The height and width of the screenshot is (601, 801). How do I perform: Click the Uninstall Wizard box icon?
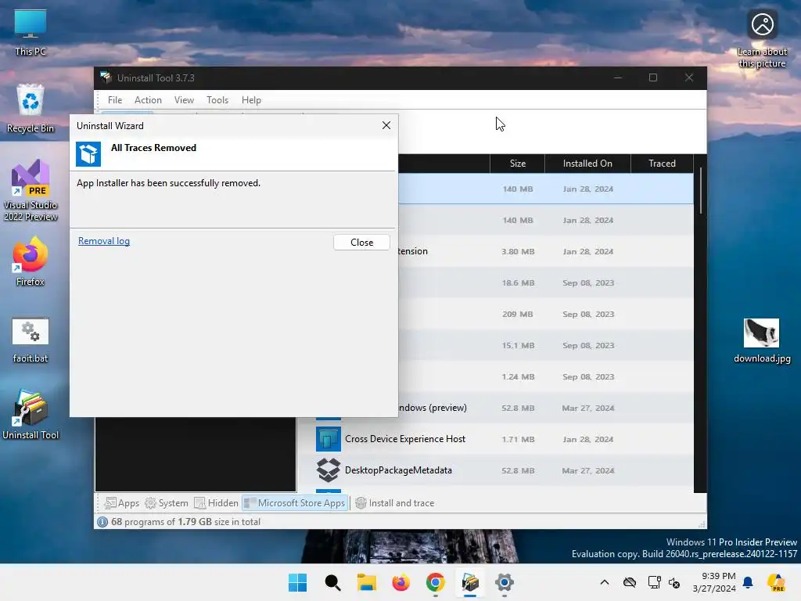(88, 154)
